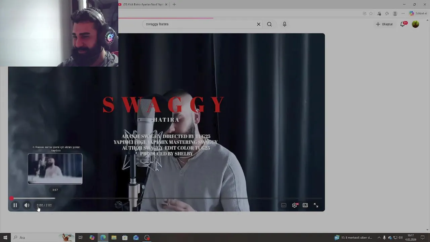Open the clock showing 10:17
The width and height of the screenshot is (430, 242).
[x=411, y=238]
